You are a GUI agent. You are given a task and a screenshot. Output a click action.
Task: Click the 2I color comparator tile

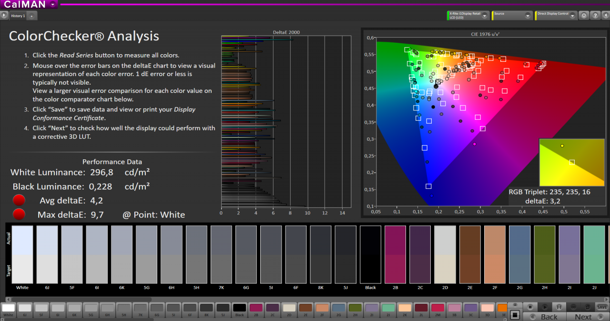click(569, 254)
